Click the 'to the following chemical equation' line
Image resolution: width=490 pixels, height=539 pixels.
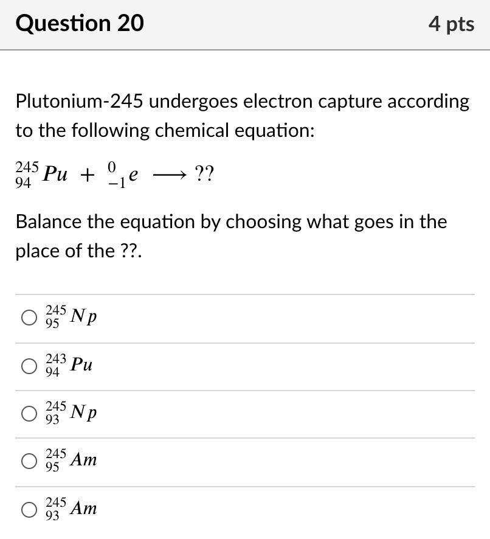(165, 131)
